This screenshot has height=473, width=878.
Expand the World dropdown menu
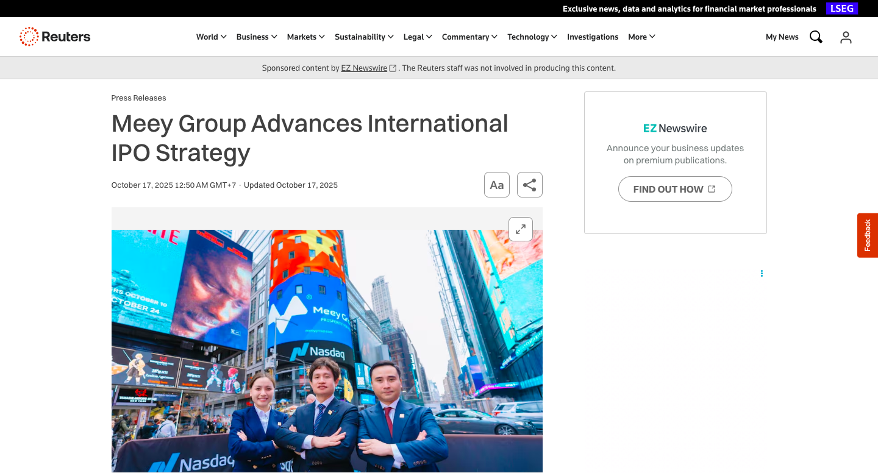coord(211,37)
